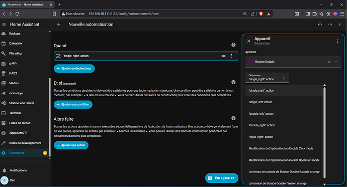Choose La tension de Bouton-Double change option

[284, 183]
